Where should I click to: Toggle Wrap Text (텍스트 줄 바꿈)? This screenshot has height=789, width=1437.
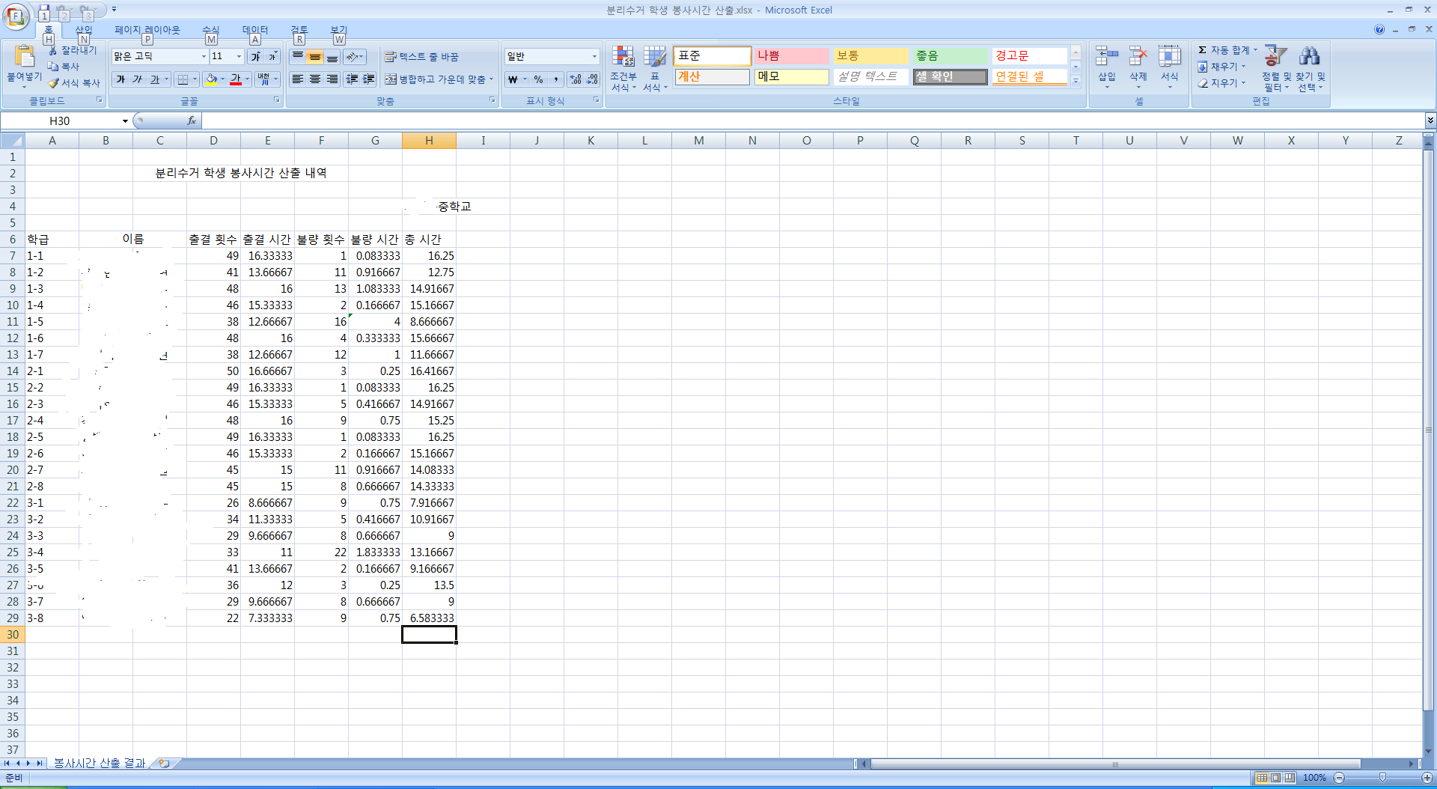421,57
